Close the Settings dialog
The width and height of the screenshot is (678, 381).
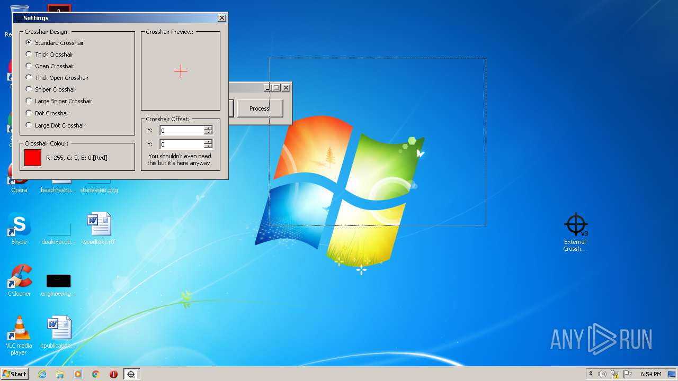(x=222, y=18)
